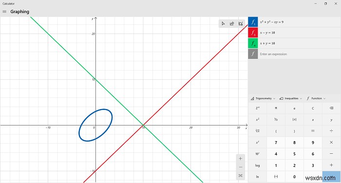Click the square root key
Image resolution: width=341 pixels, height=183 pixels.
tap(258, 131)
